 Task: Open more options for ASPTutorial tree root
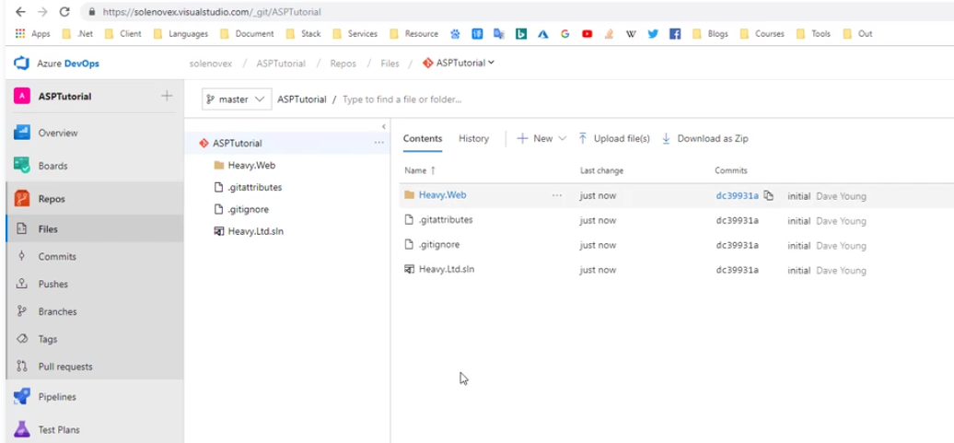[379, 143]
